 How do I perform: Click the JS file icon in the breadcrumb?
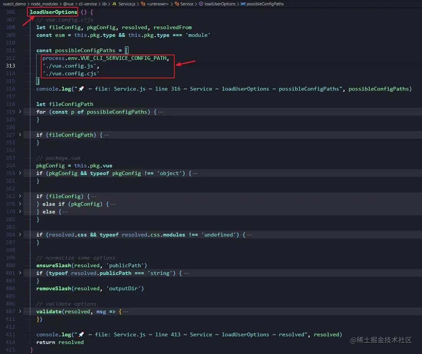[x=114, y=4]
